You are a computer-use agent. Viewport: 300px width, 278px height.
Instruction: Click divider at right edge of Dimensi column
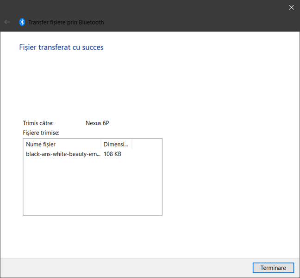coord(132,145)
